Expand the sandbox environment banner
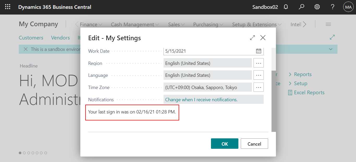Image resolution: width=356 pixels, height=162 pixels. click(330, 49)
